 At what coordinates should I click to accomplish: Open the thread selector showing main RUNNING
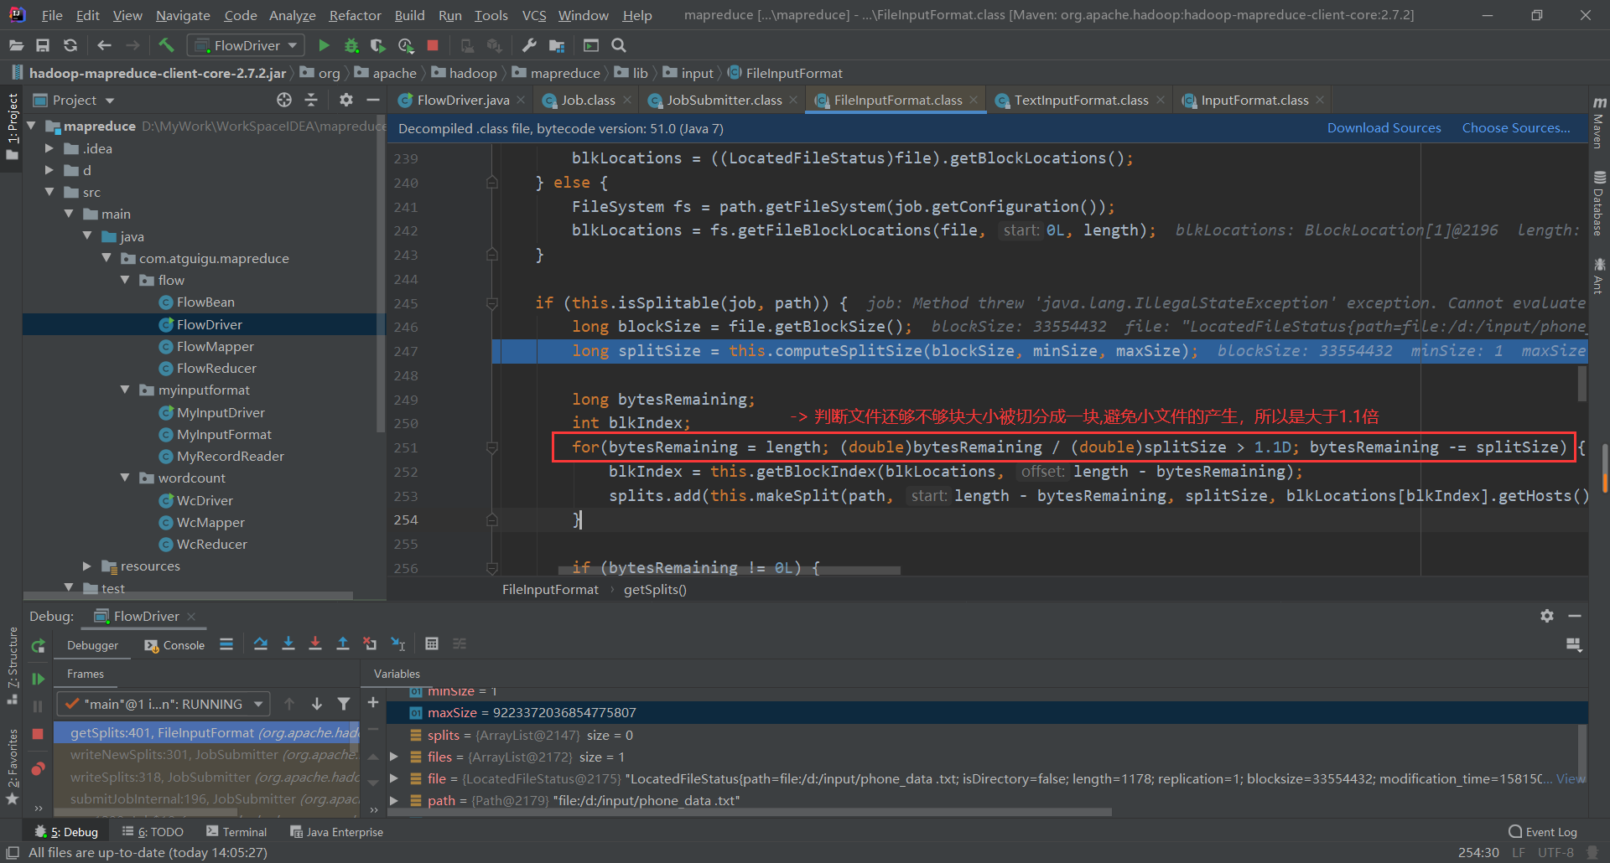164,704
